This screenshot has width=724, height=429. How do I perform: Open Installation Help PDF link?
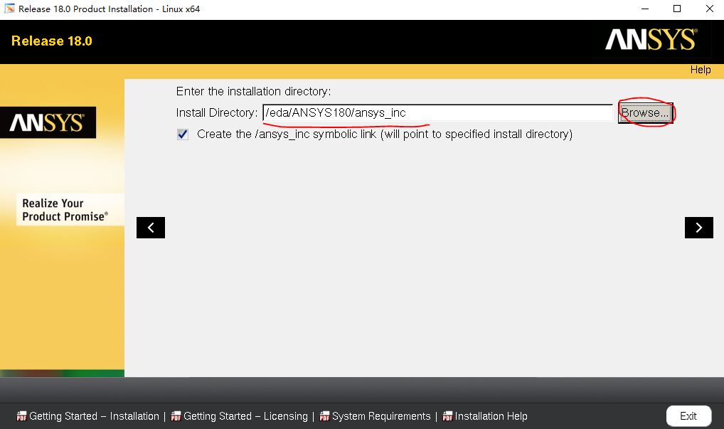point(491,416)
